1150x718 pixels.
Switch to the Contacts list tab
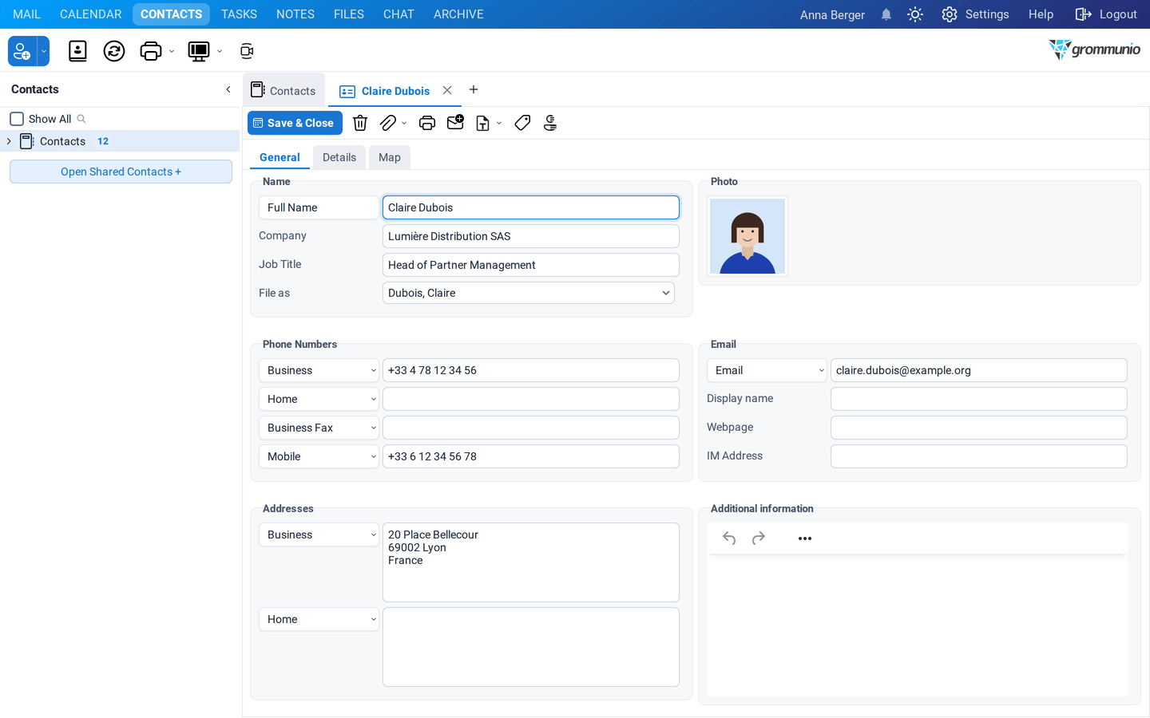click(284, 90)
